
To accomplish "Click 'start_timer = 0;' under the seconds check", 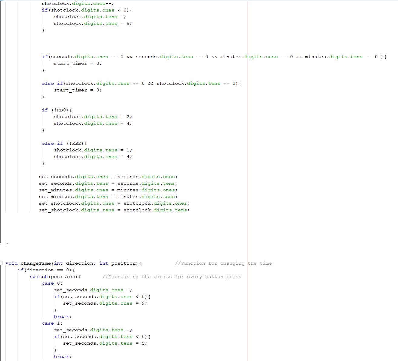I will pos(78,64).
